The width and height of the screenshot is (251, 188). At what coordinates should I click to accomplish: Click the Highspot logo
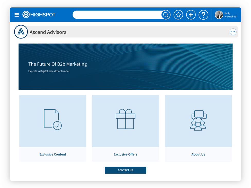[39, 15]
